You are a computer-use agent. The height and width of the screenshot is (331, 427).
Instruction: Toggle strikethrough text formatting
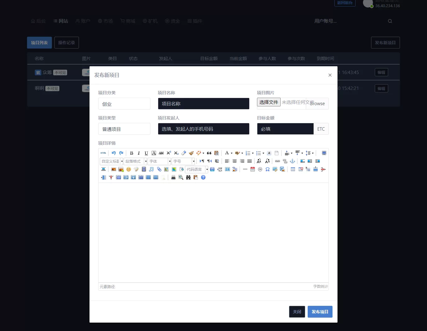161,153
